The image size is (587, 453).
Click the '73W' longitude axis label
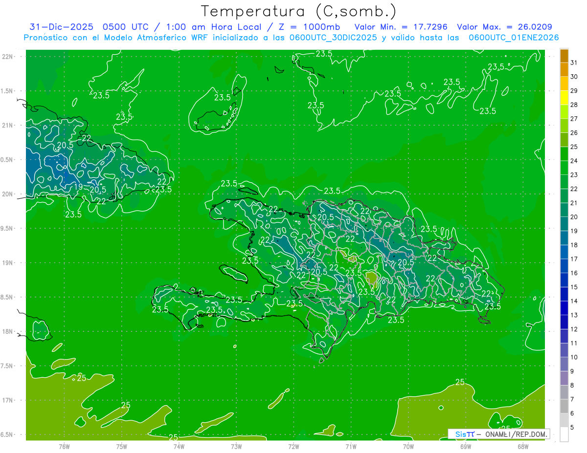pyautogui.click(x=236, y=446)
